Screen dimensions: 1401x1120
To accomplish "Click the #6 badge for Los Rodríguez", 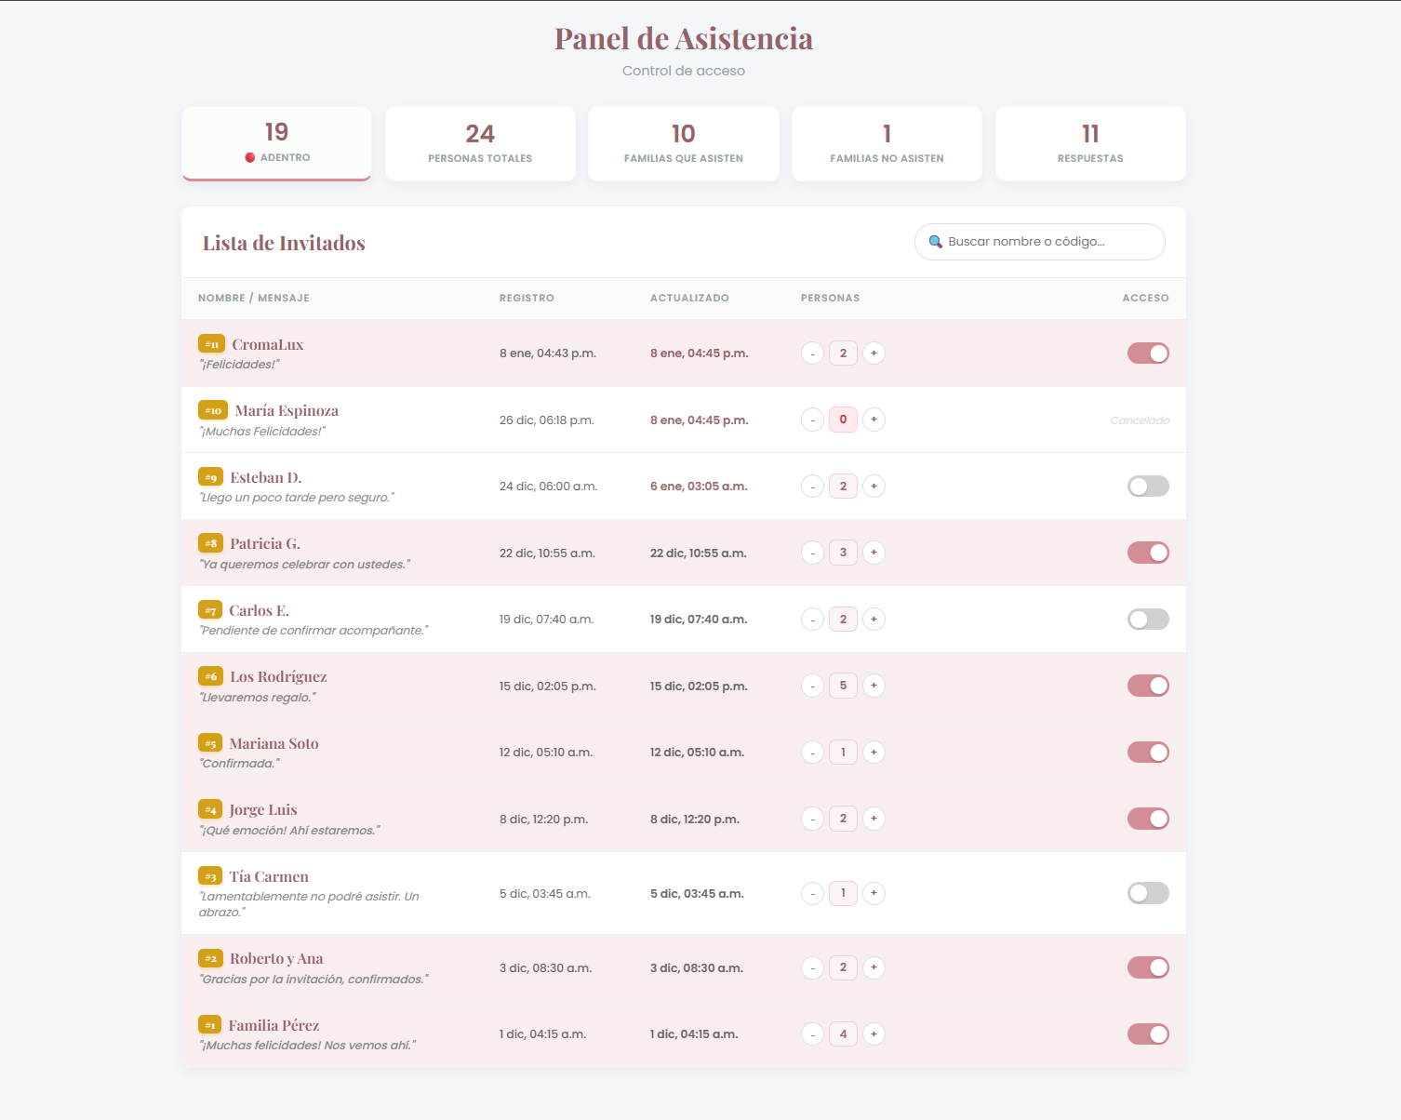I will click(210, 676).
